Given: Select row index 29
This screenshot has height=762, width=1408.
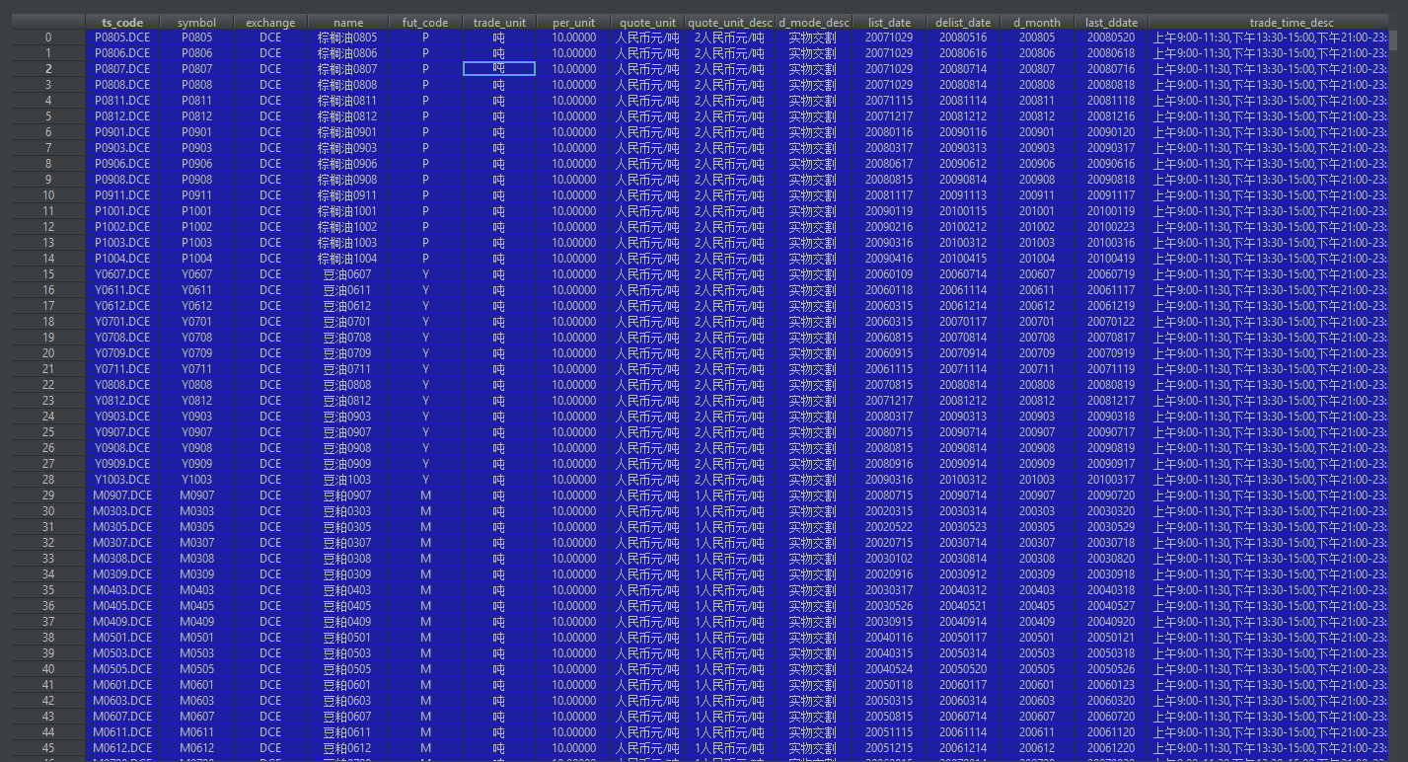Looking at the screenshot, I should tap(48, 495).
